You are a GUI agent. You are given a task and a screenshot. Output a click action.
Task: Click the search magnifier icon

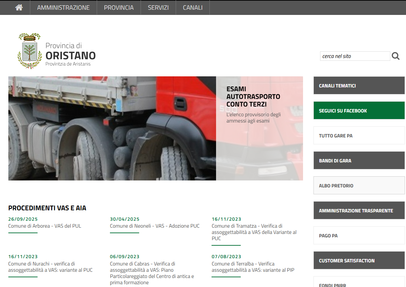point(396,56)
